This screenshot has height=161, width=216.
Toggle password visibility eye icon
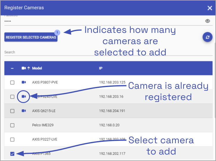click(x=208, y=21)
